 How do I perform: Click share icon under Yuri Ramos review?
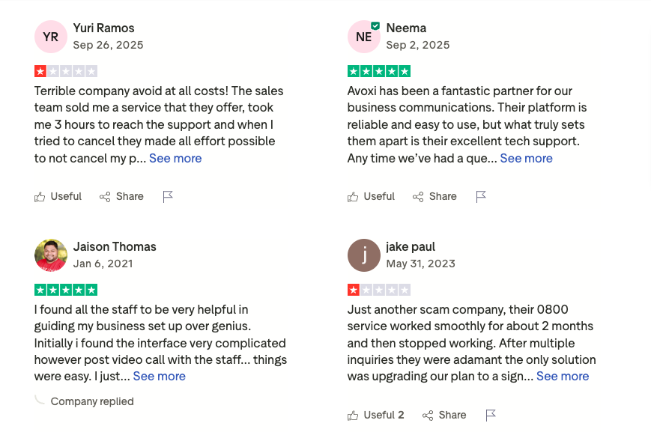tap(105, 197)
